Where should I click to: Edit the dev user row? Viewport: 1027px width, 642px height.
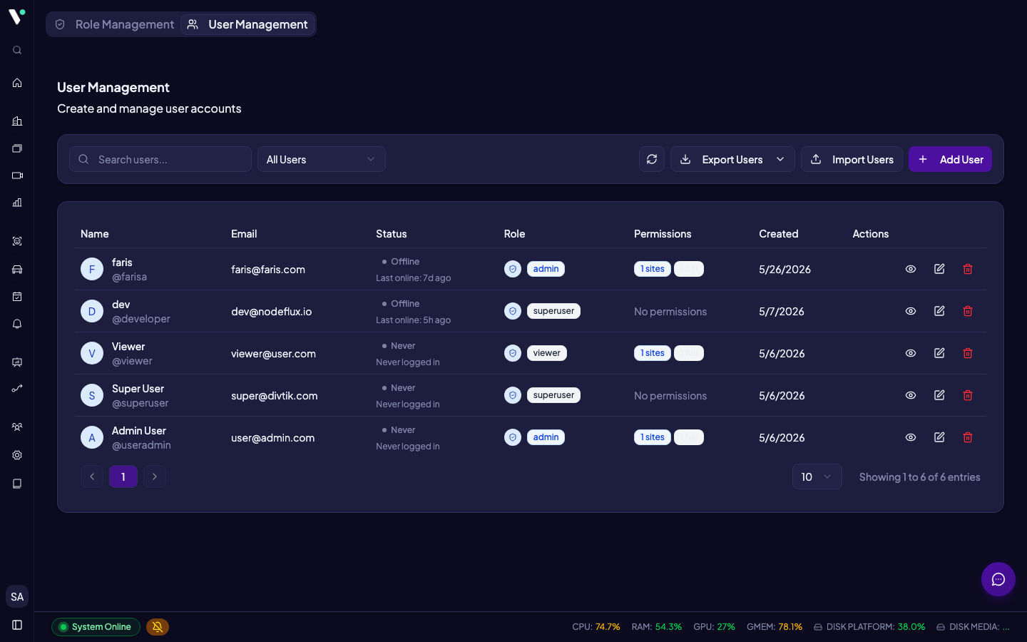click(x=939, y=311)
